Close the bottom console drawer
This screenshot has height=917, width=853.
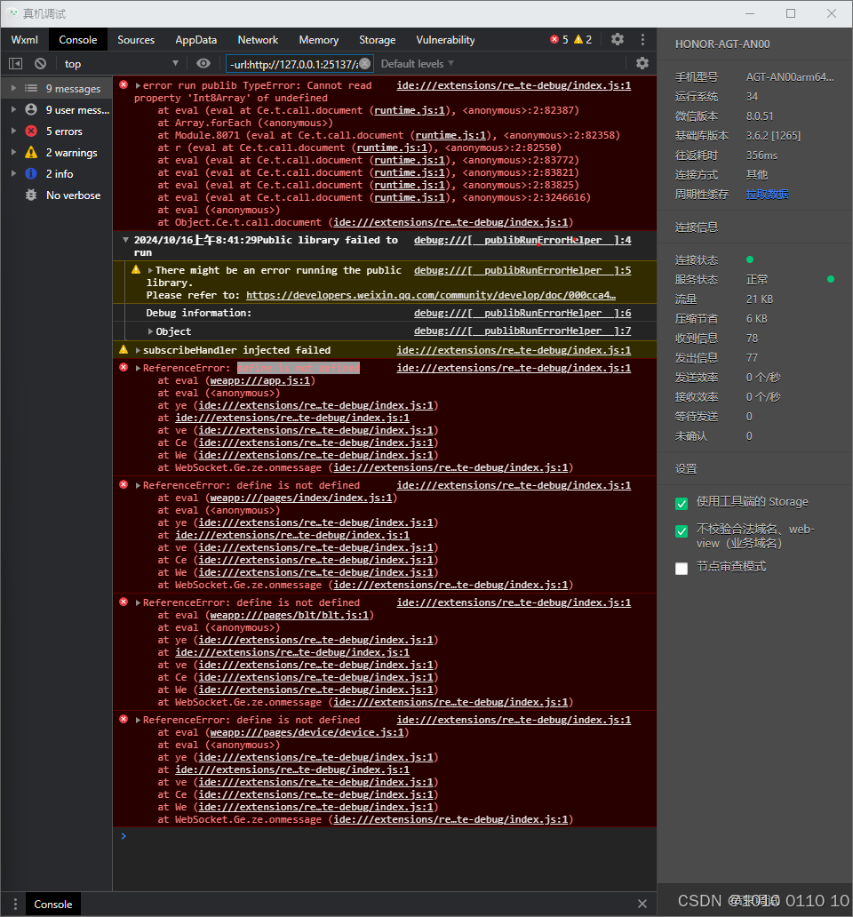click(x=642, y=904)
